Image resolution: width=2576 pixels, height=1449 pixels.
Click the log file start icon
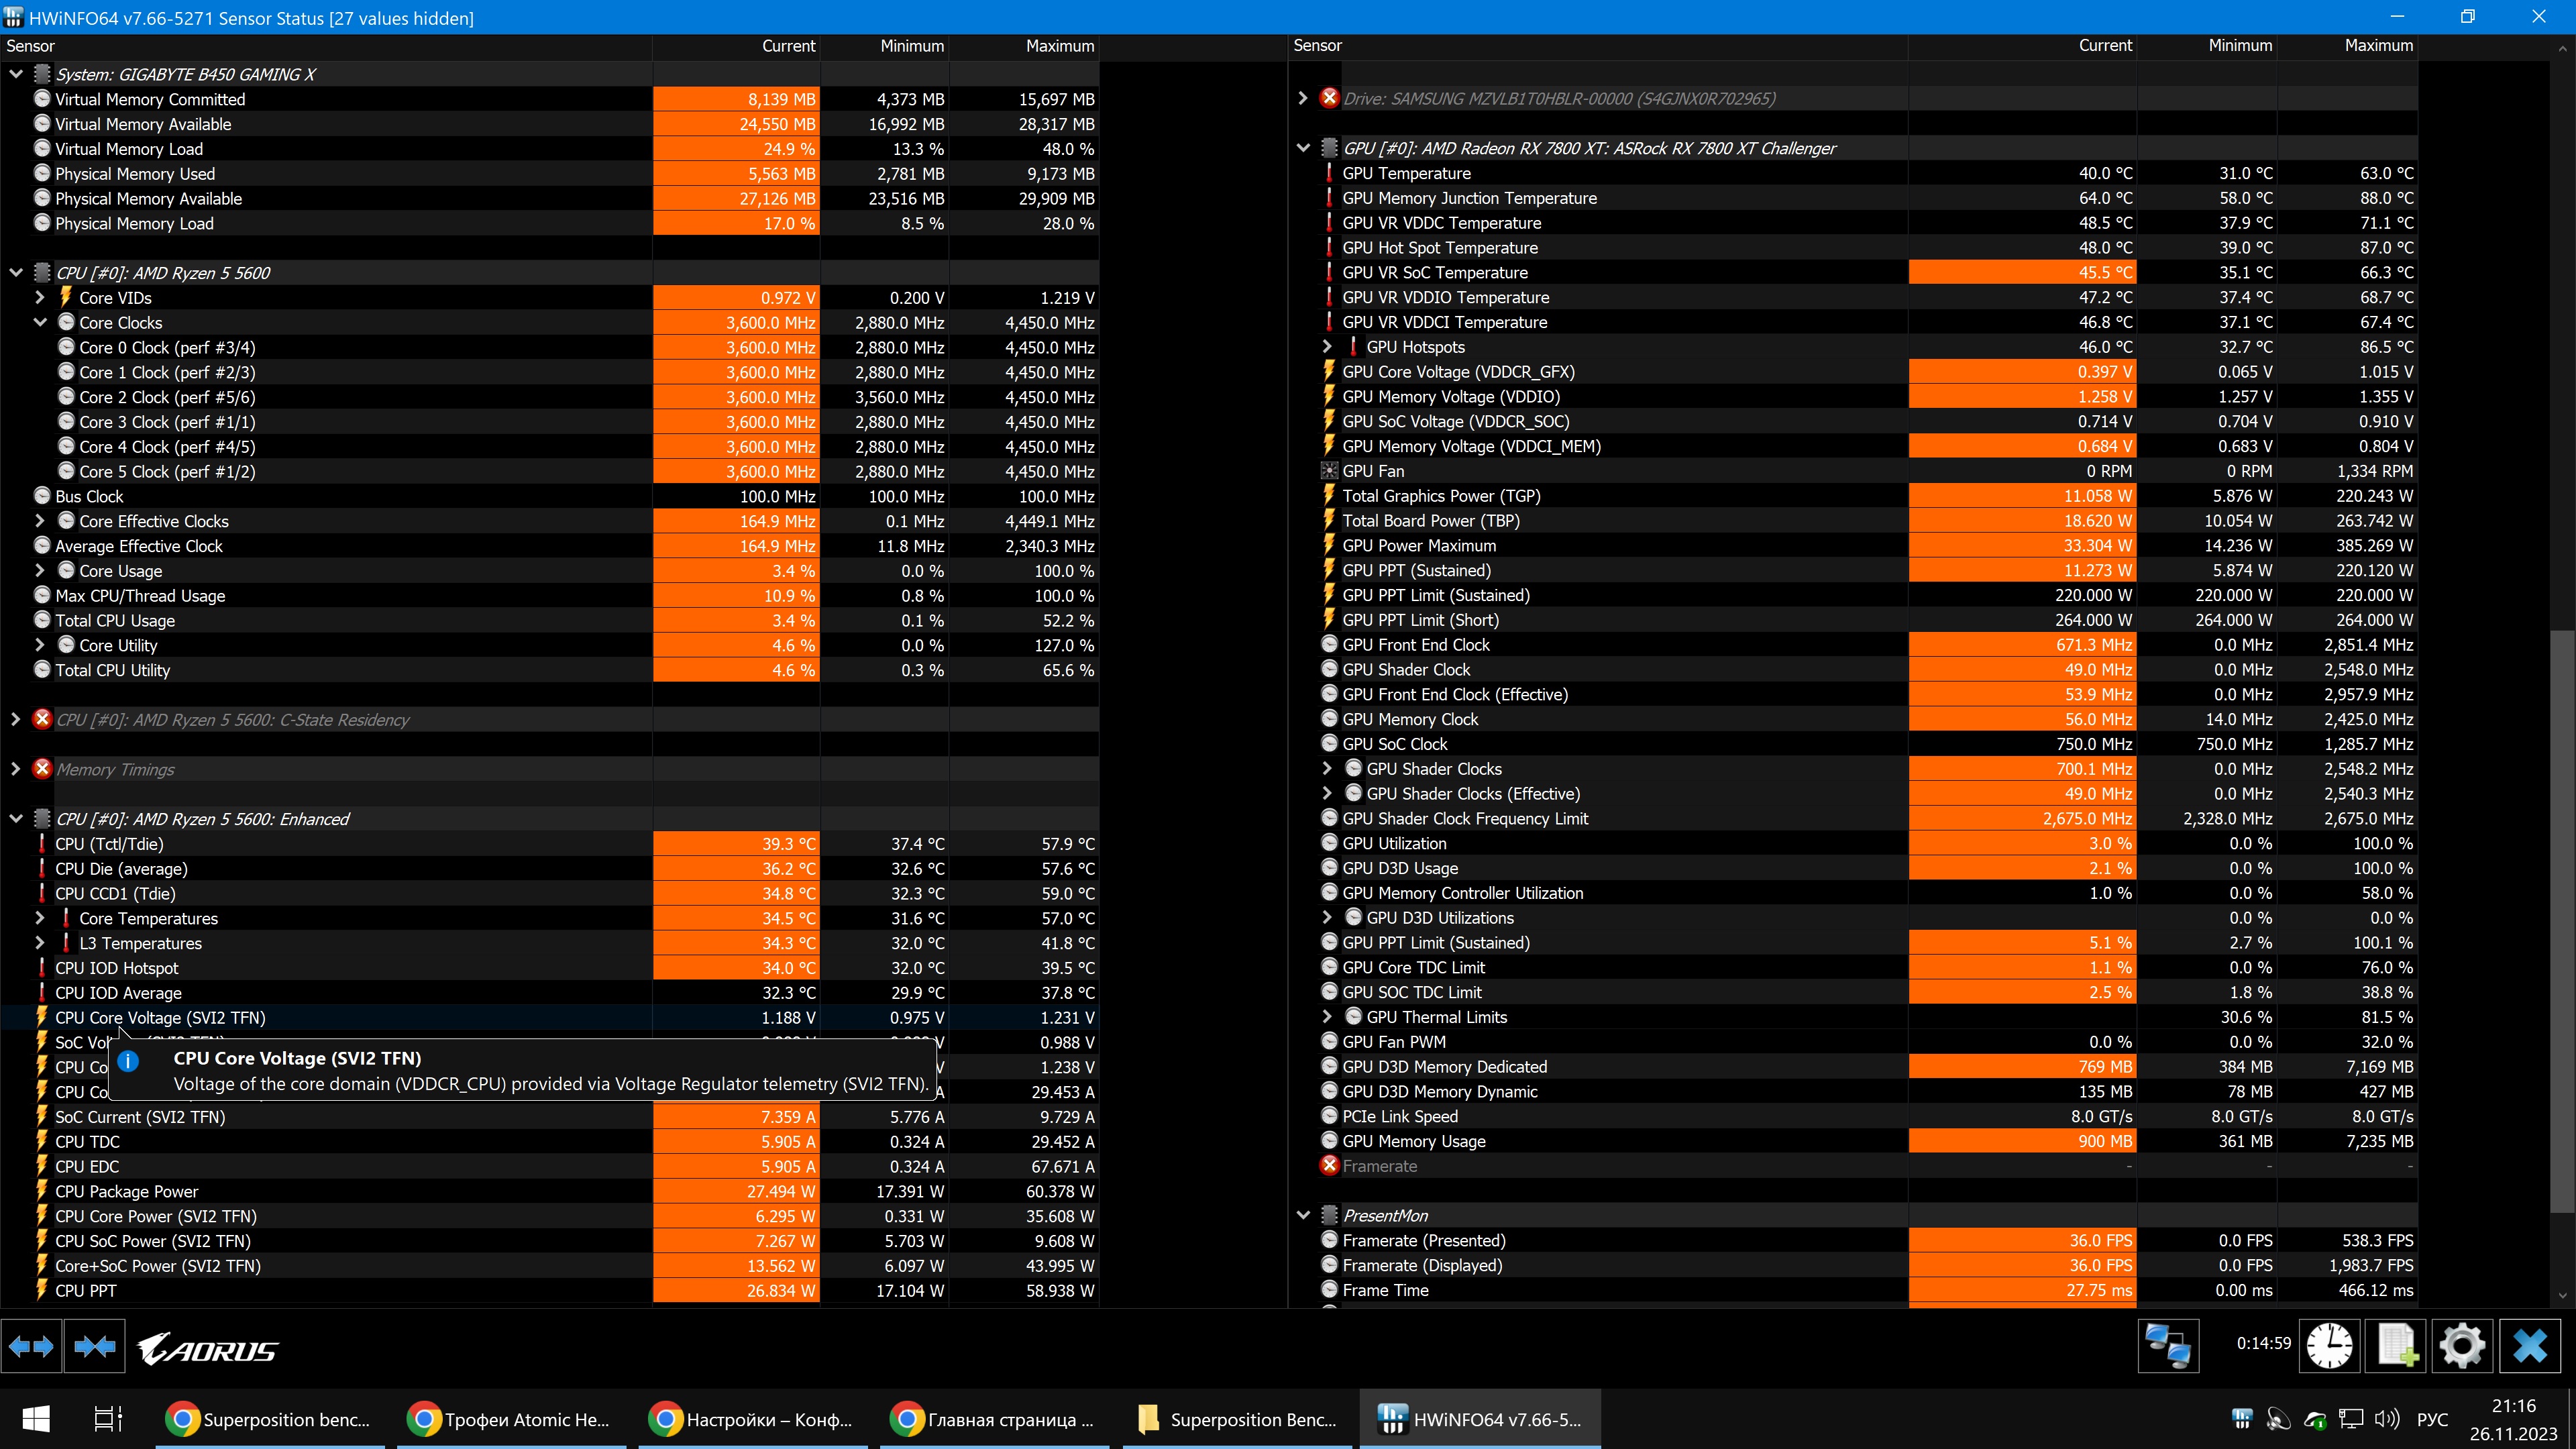2396,1346
